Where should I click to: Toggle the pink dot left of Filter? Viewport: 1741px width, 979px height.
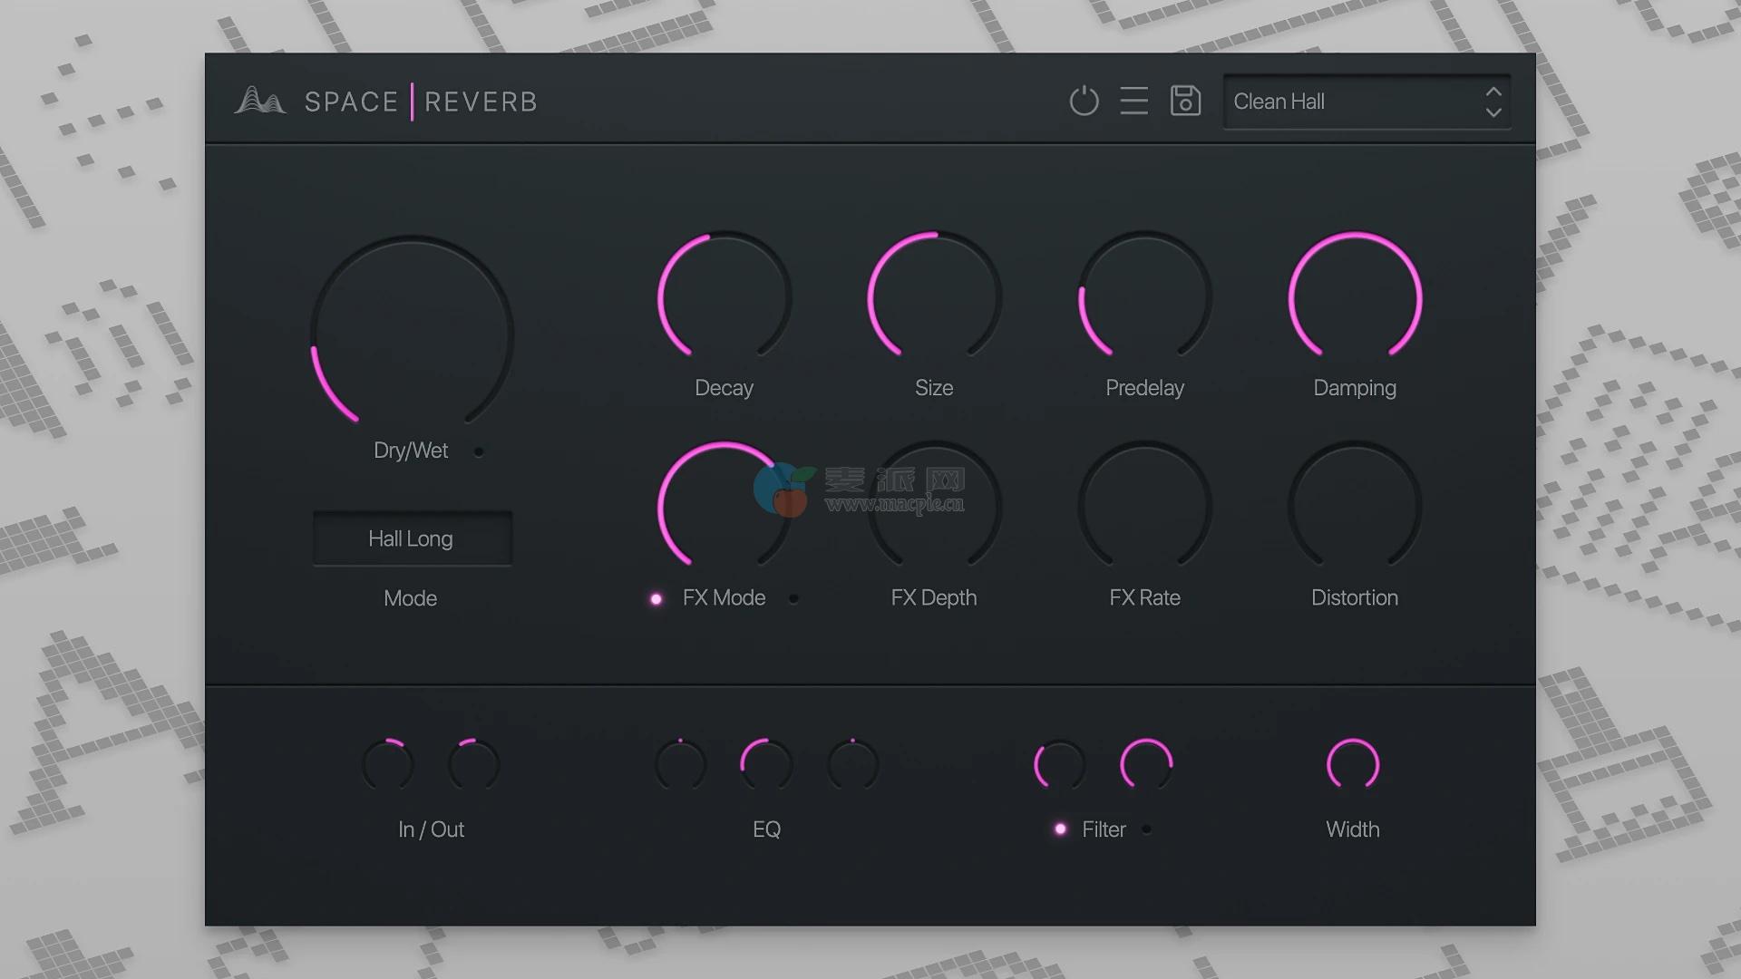click(1060, 829)
